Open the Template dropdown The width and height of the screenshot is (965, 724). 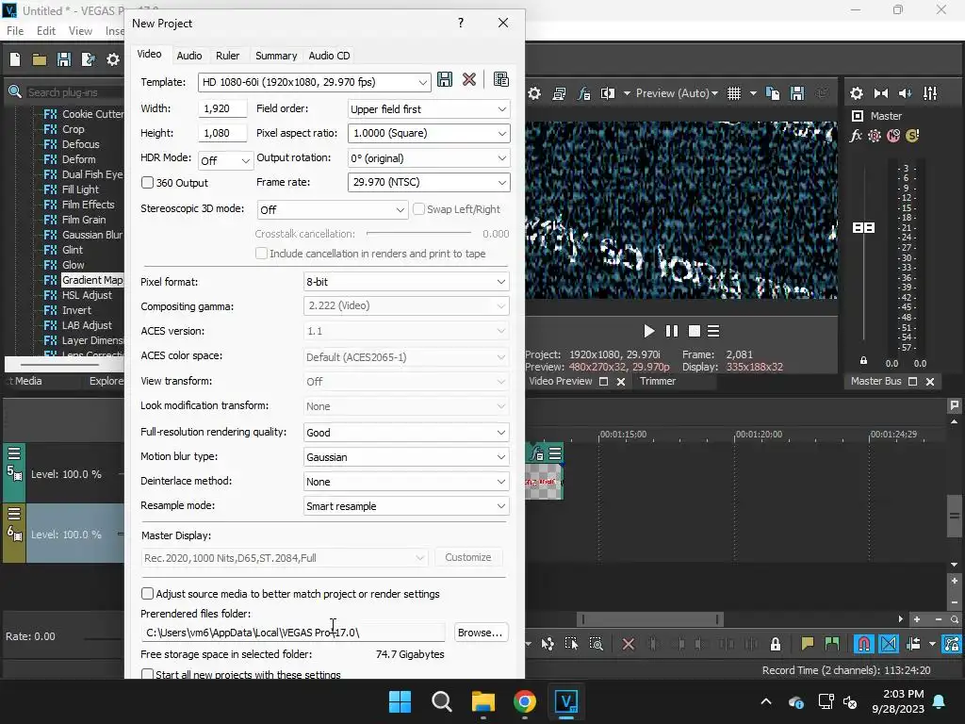pos(315,82)
